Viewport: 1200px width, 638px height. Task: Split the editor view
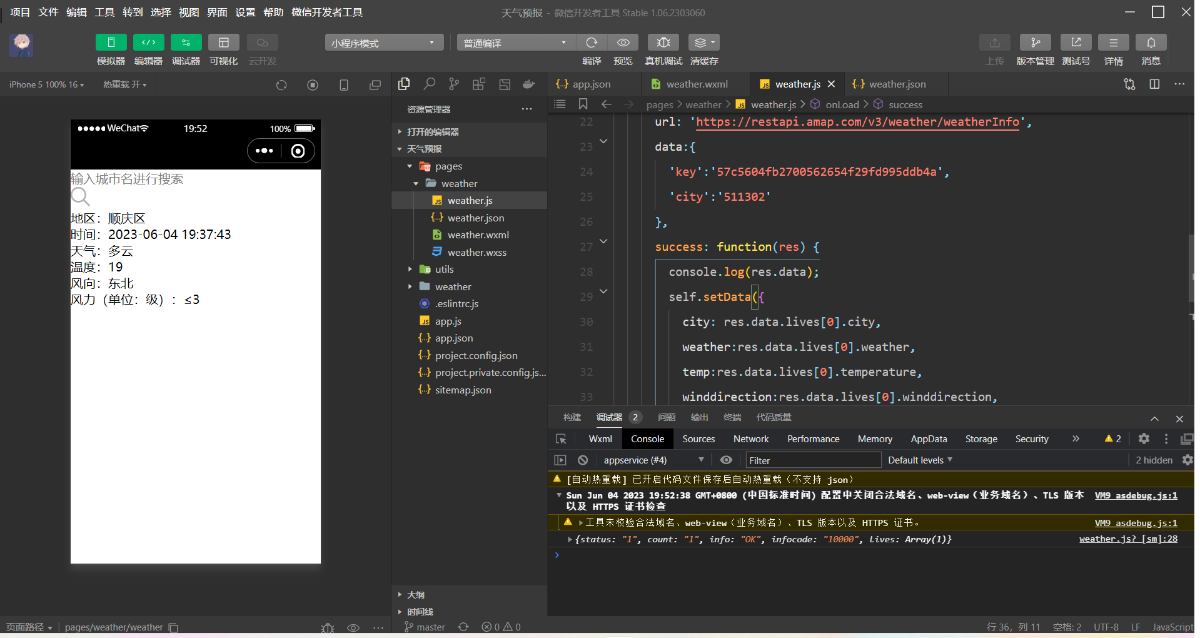pyautogui.click(x=1154, y=84)
